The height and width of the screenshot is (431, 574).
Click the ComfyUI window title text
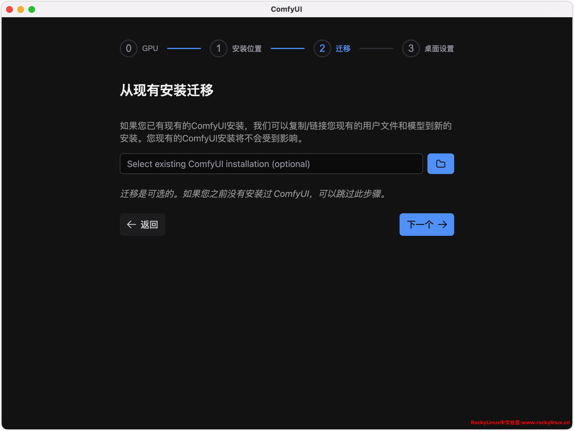coord(286,9)
